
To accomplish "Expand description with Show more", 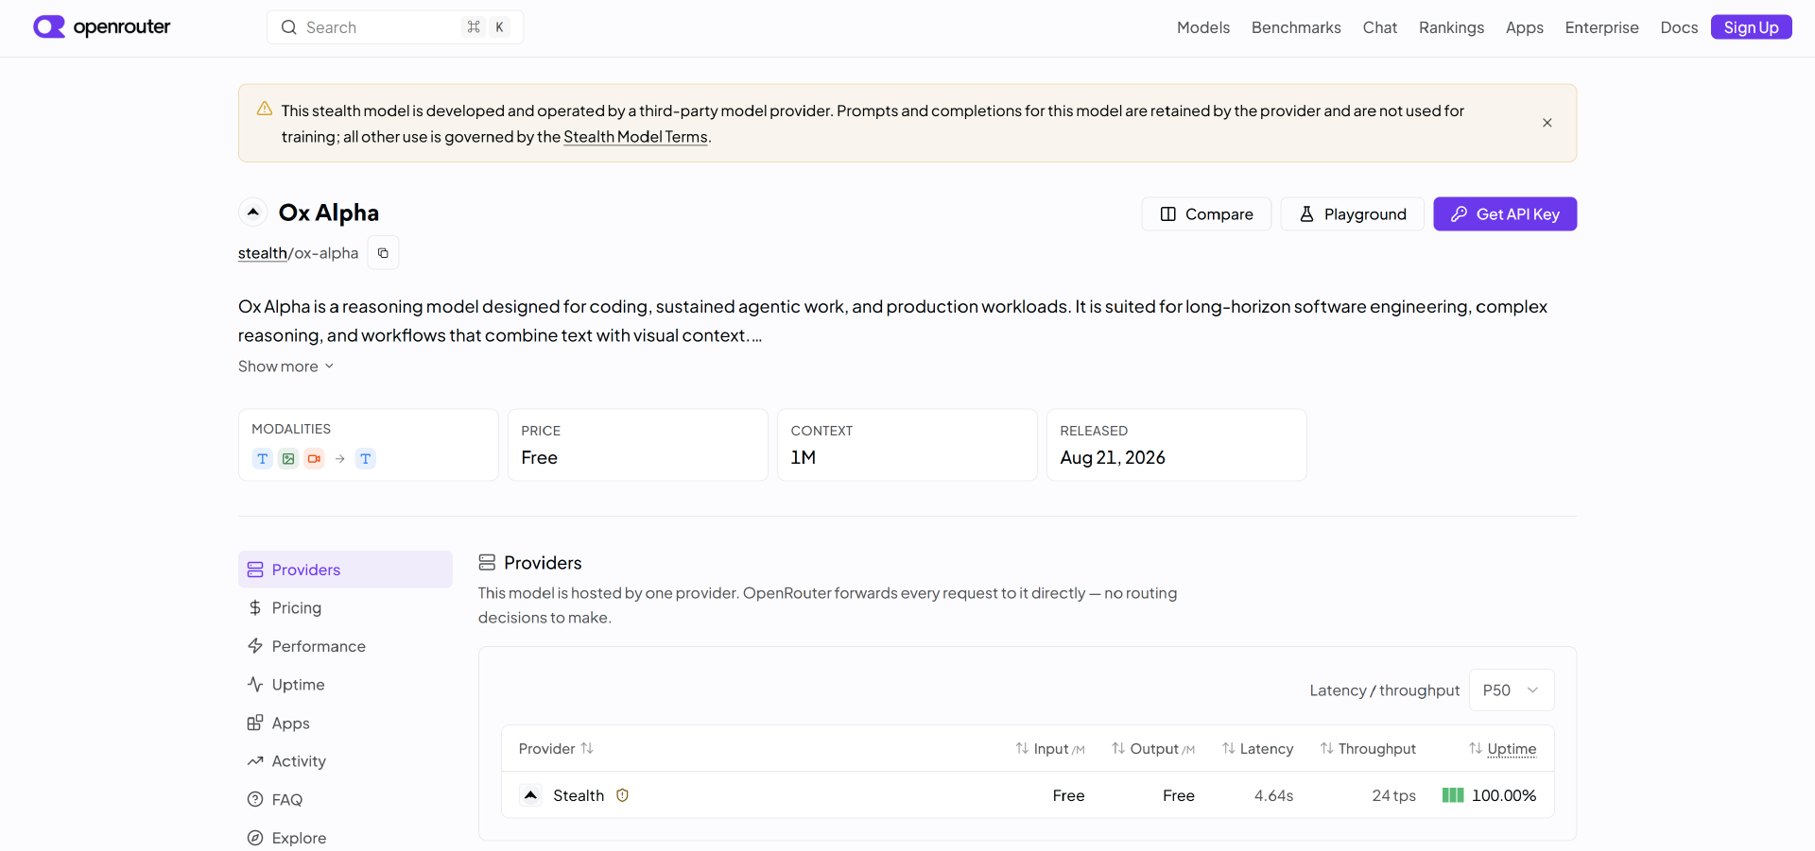I will 285,366.
